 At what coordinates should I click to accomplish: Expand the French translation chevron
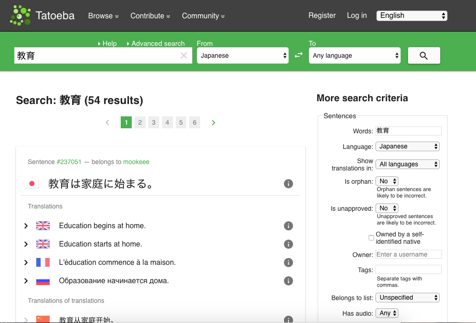pyautogui.click(x=26, y=263)
